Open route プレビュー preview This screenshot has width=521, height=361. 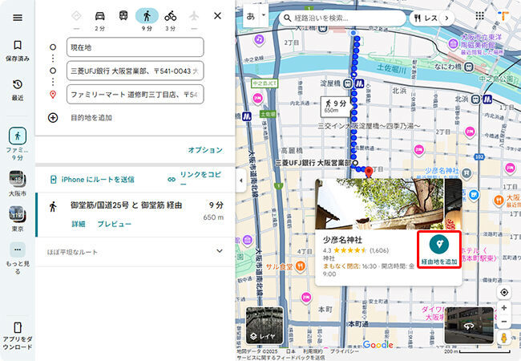[x=115, y=224]
